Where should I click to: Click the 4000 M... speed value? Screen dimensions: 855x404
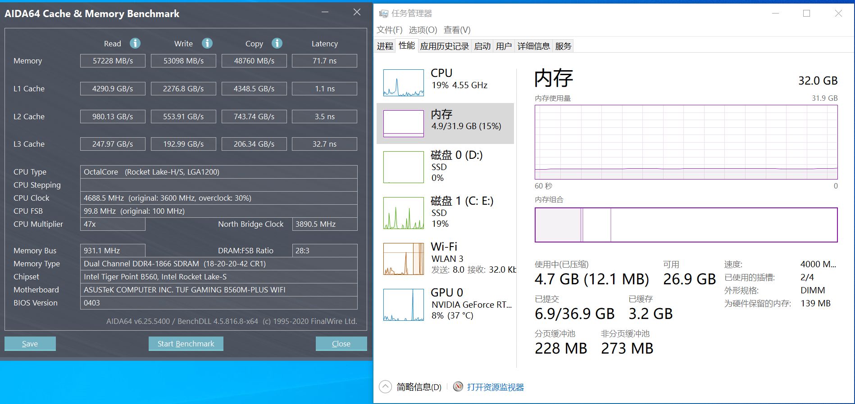coord(818,264)
